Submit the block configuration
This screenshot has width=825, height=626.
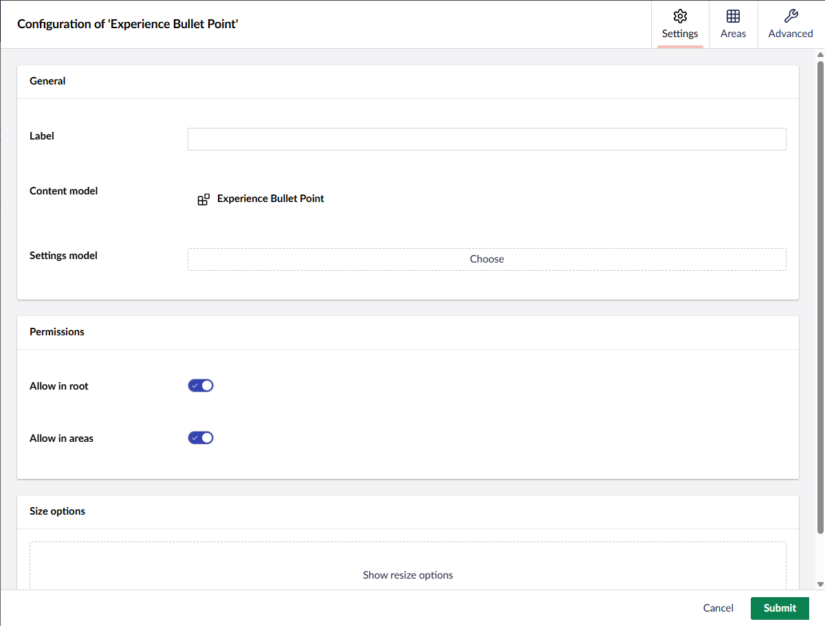pos(780,608)
